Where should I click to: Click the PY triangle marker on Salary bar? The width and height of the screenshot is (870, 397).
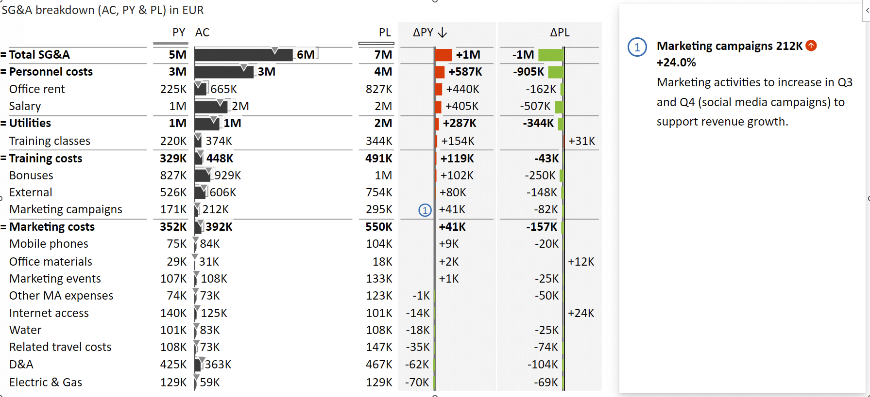pos(221,102)
